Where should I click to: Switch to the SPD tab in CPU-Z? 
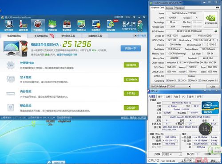coord(183,96)
